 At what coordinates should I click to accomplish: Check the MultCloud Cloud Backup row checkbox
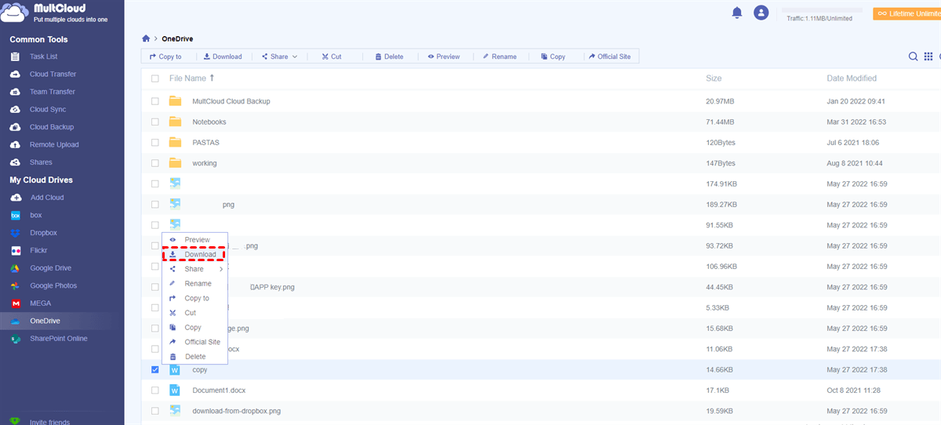tap(154, 101)
